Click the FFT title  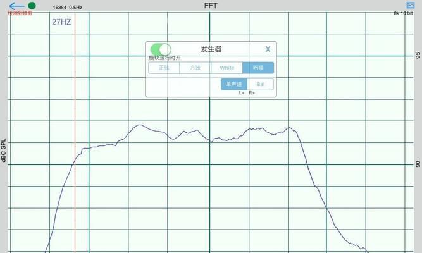click(211, 6)
